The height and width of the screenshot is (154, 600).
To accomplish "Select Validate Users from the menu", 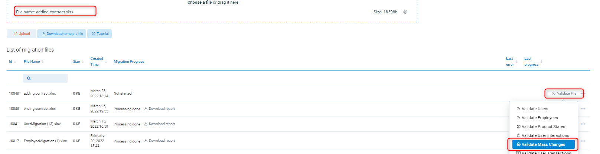I will click(x=535, y=109).
